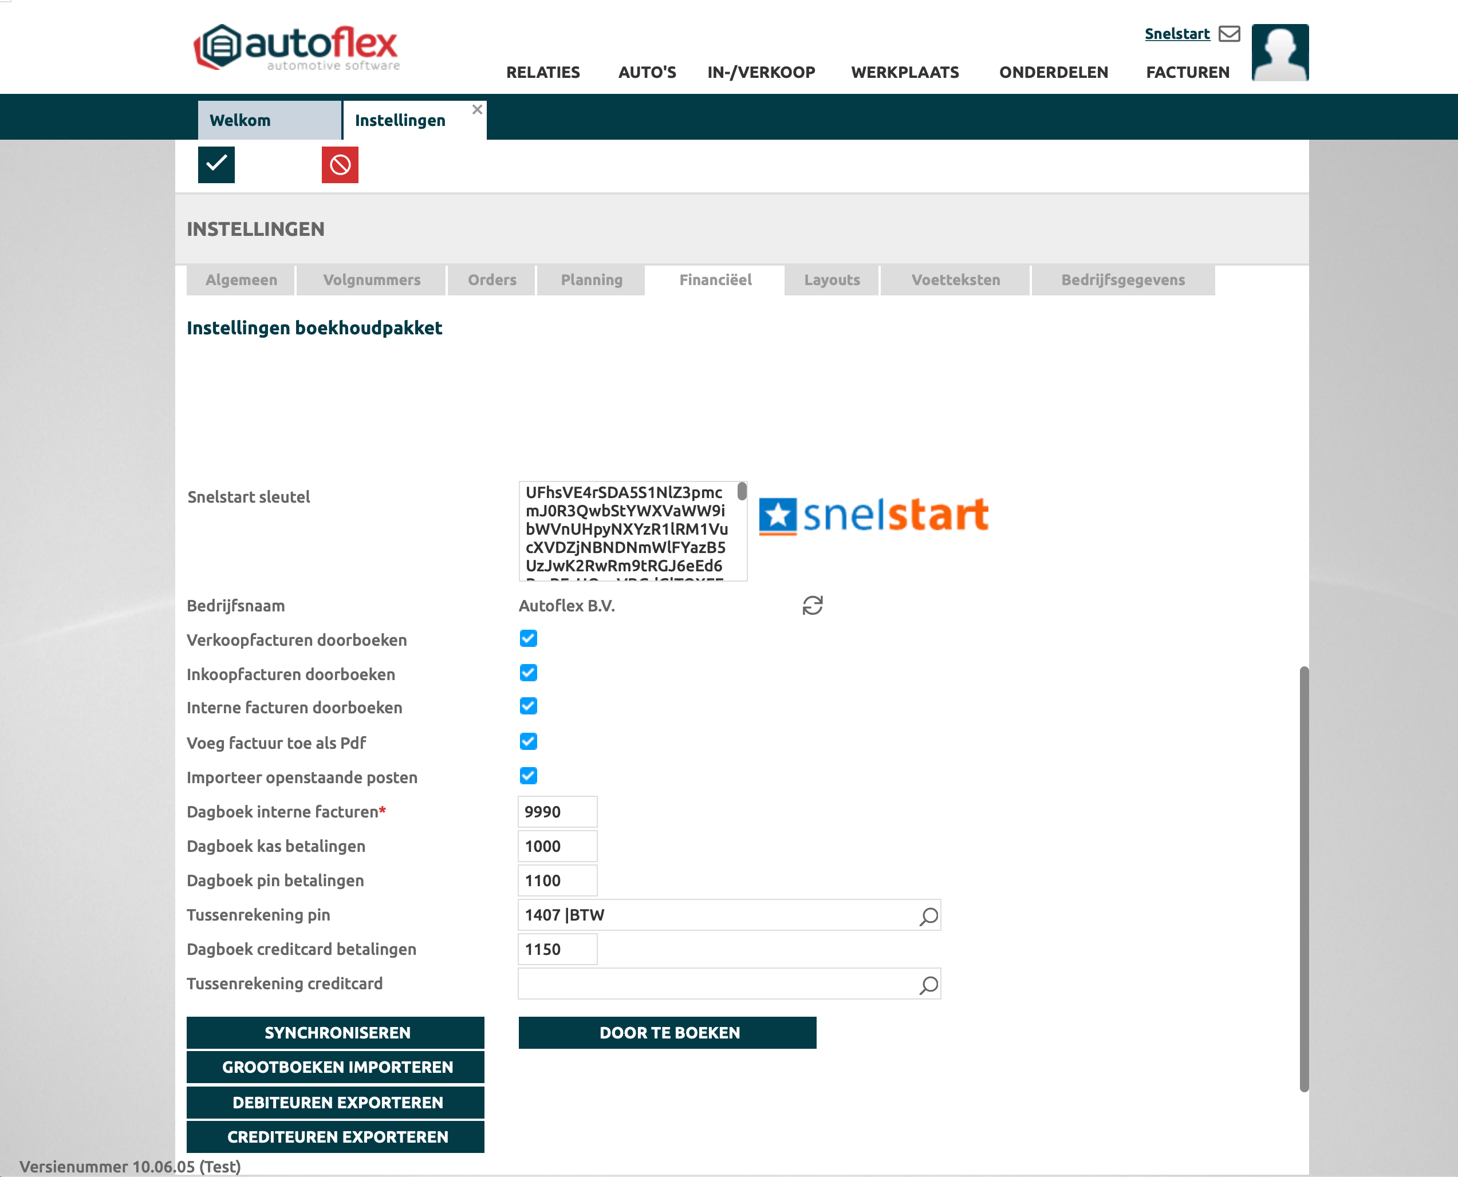Click the red cancel icon
The image size is (1458, 1177).
[340, 165]
